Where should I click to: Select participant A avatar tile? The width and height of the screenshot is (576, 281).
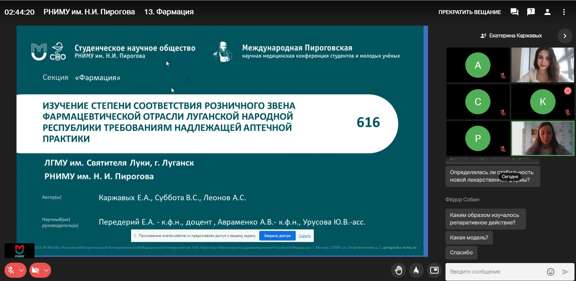[x=478, y=65]
